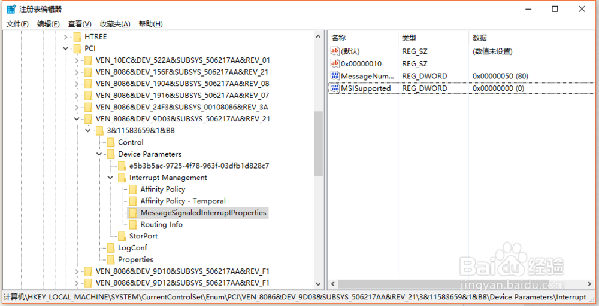
Task: Click the MessageNum... DWORD value icon
Action: (x=335, y=76)
